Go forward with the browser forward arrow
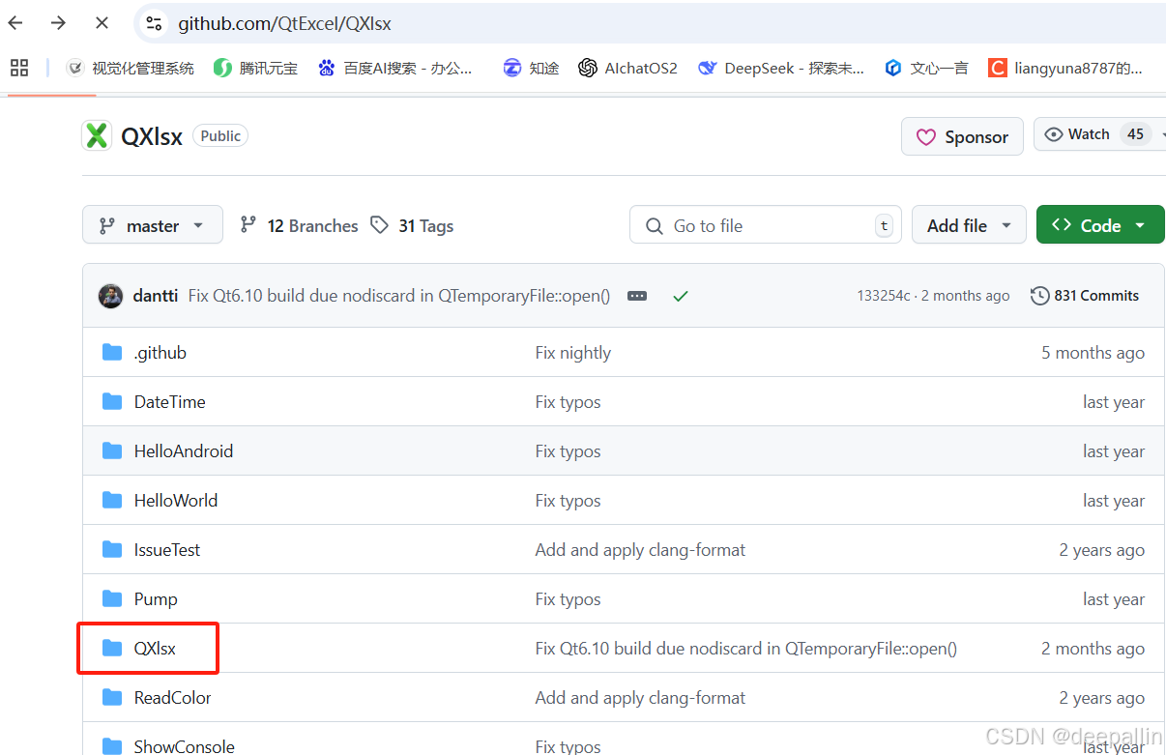 [x=58, y=23]
